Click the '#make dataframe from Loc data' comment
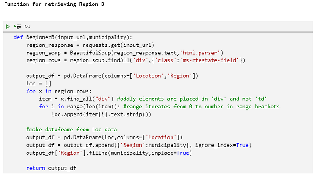This screenshot has width=316, height=175. coord(71,130)
